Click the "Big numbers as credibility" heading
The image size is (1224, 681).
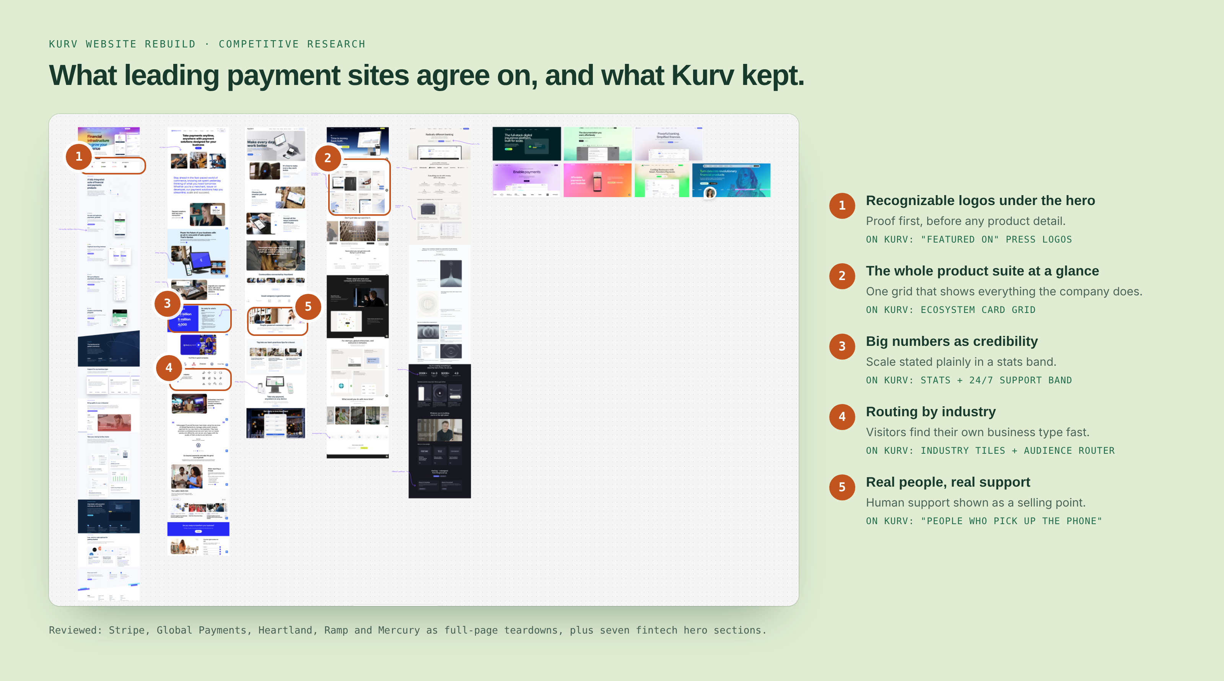pyautogui.click(x=952, y=341)
